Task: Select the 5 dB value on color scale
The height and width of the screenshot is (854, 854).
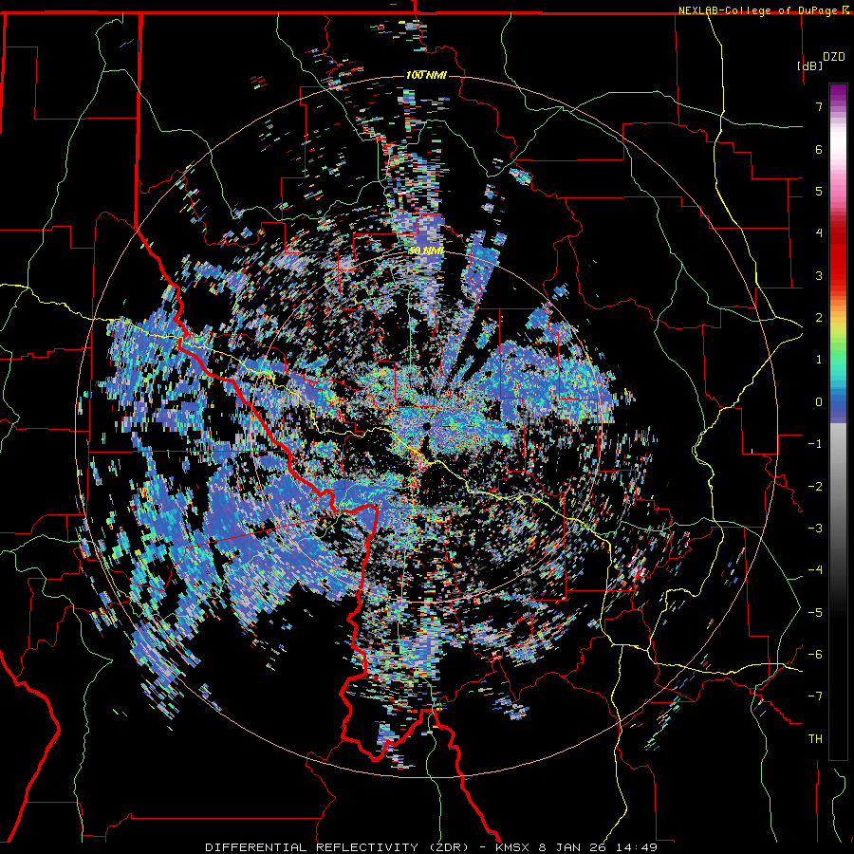Action: pyautogui.click(x=819, y=191)
